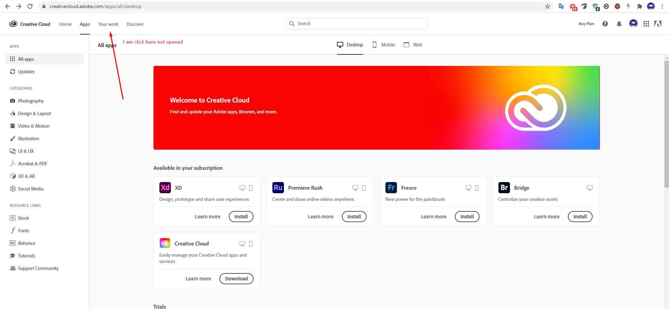
Task: Switch to the Your work tab
Action: (x=108, y=24)
